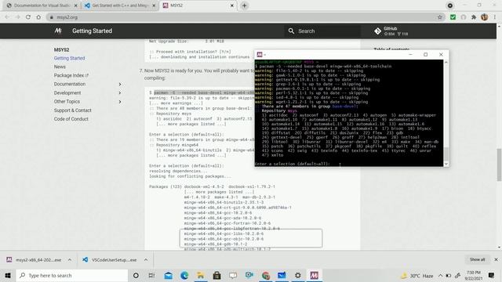Click the page vertical scrollbar thumb

coord(499,164)
